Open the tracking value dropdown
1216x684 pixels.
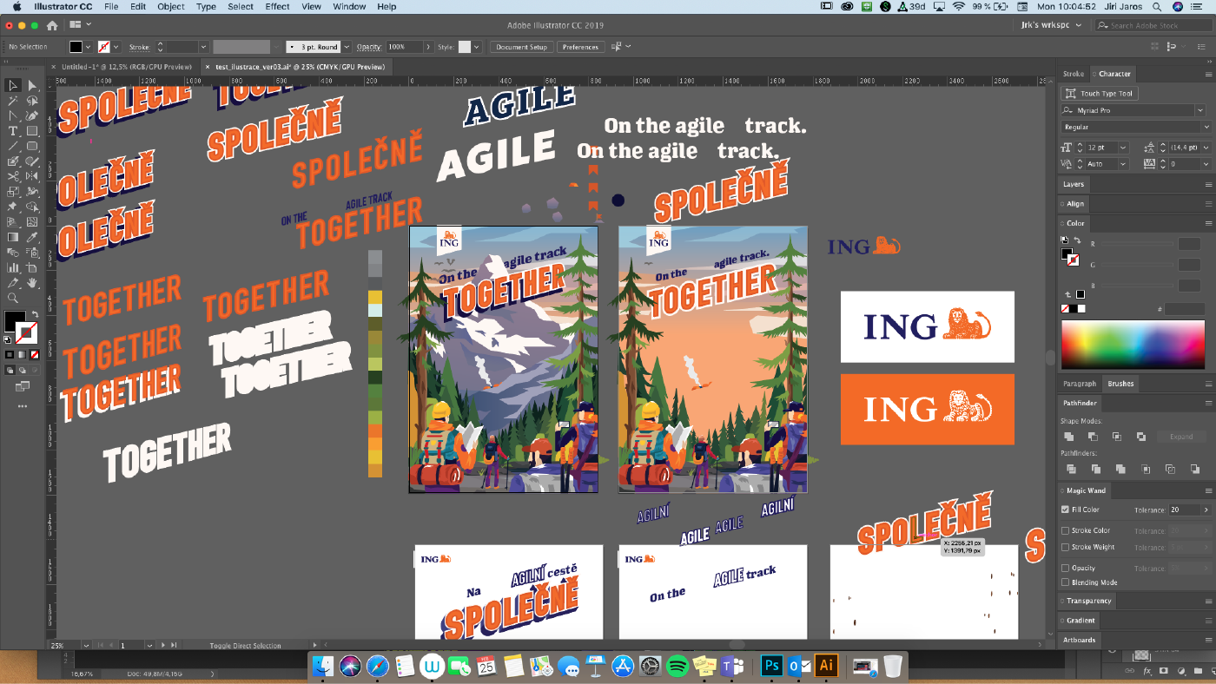[x=1205, y=164]
